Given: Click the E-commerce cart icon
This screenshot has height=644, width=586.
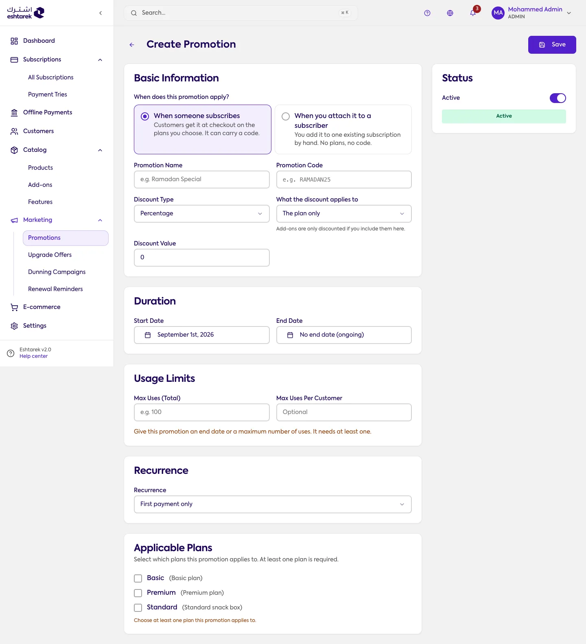Looking at the screenshot, I should click(14, 307).
